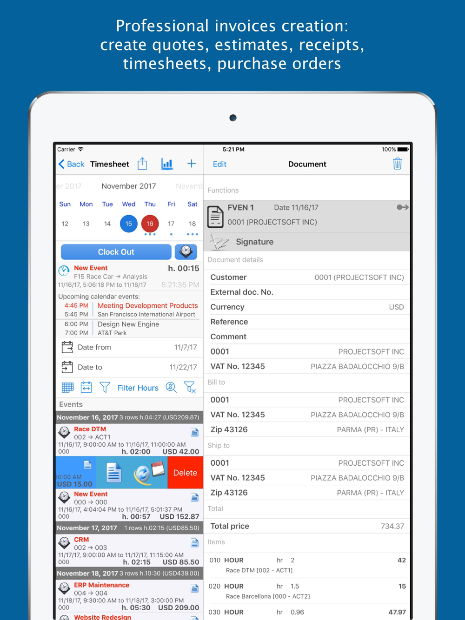Select calendar day 16
Screen dimensions: 465x620
point(150,224)
